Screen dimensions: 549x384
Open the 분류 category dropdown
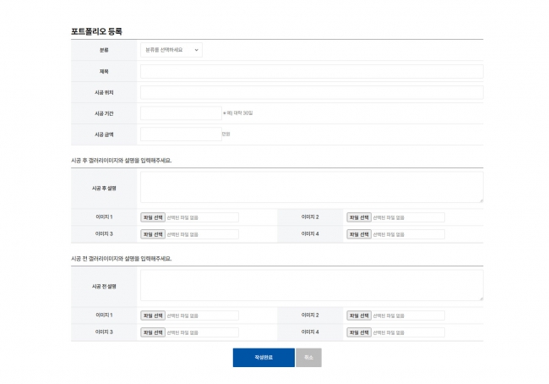tap(171, 50)
